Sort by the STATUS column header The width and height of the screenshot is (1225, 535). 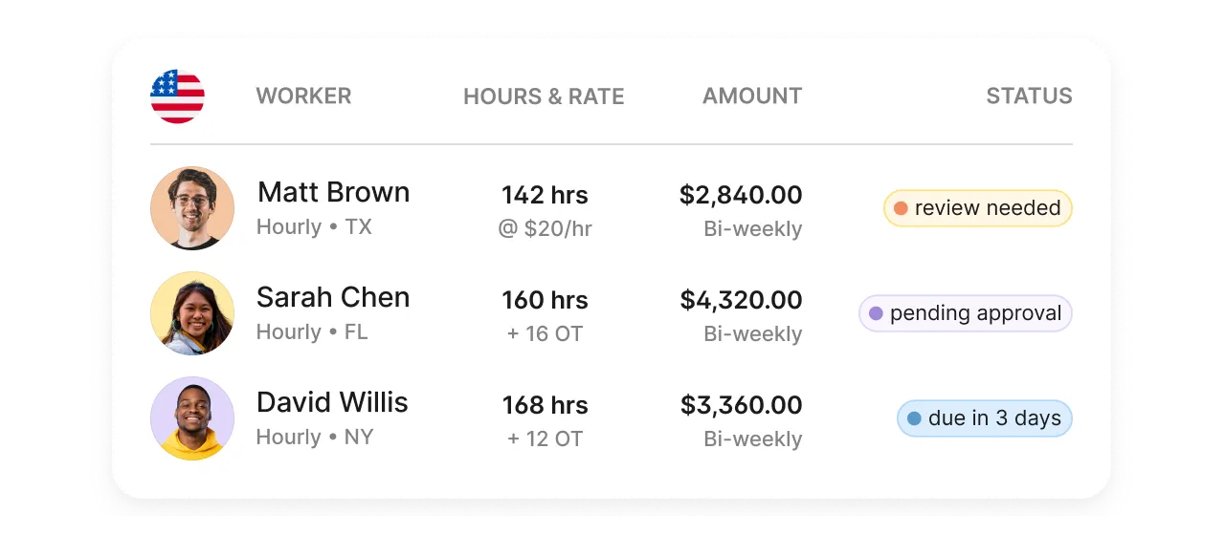coord(1029,96)
